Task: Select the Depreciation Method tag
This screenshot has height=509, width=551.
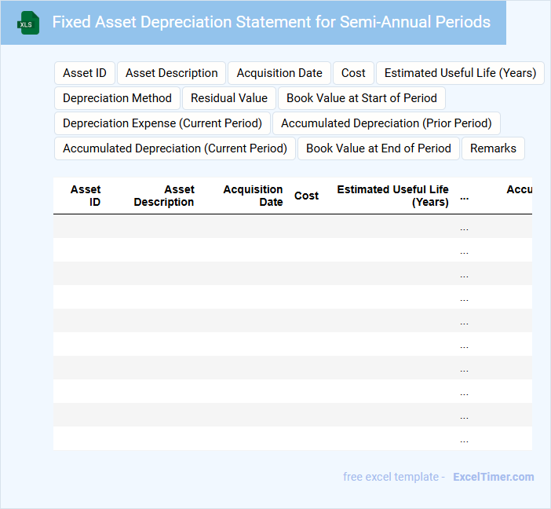Action: click(117, 98)
